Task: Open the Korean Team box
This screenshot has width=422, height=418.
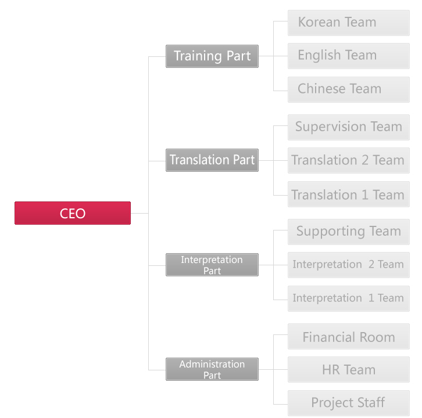Action: pyautogui.click(x=349, y=23)
